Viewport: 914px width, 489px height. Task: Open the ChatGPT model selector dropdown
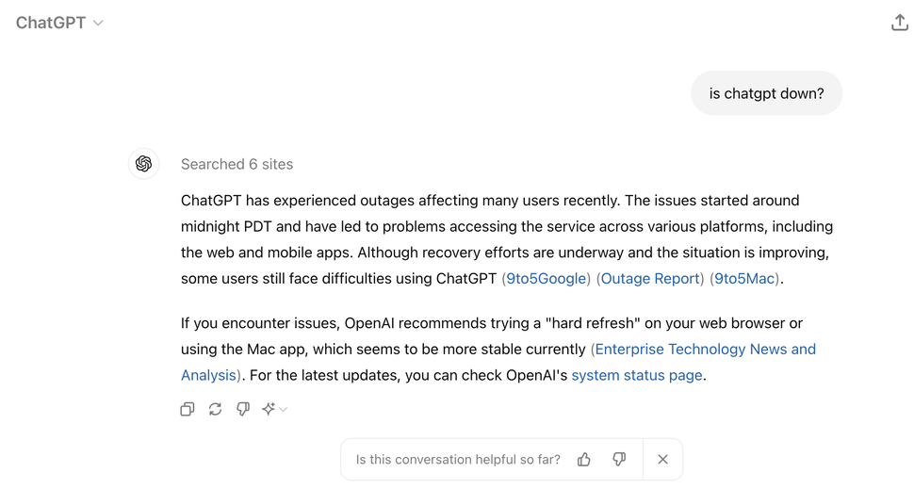click(59, 23)
